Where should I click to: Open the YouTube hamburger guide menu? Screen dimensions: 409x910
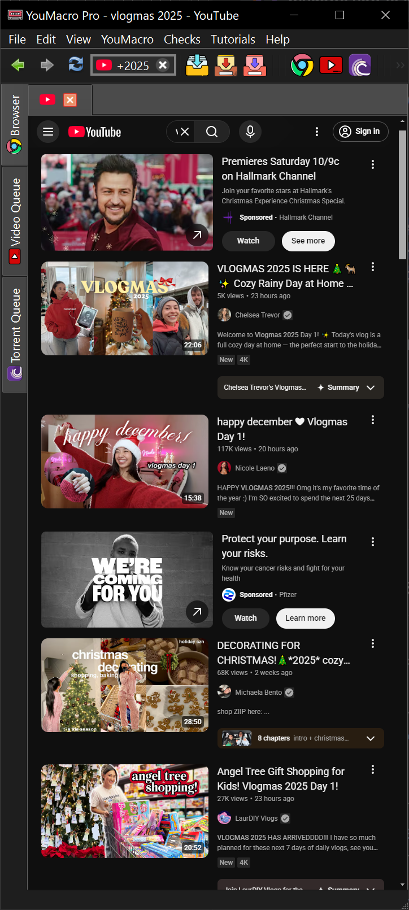(48, 132)
